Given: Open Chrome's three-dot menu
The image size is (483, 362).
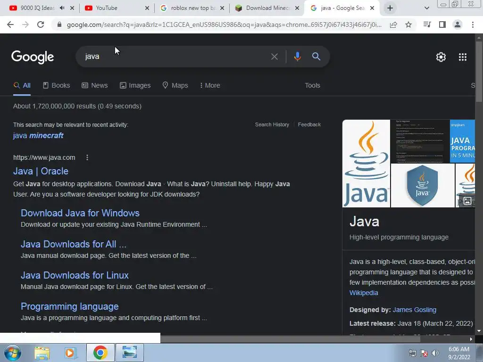Looking at the screenshot, I should click(473, 25).
